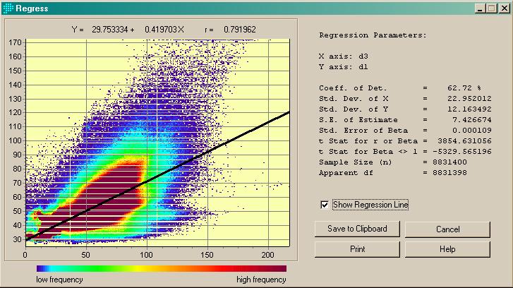Click the 'Y axis: d1' label
The image size is (513, 288).
[x=344, y=67]
